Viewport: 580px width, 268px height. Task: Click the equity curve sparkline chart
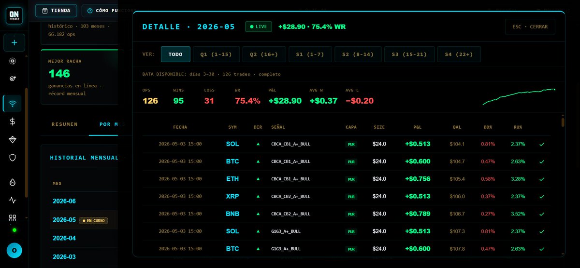(519, 96)
